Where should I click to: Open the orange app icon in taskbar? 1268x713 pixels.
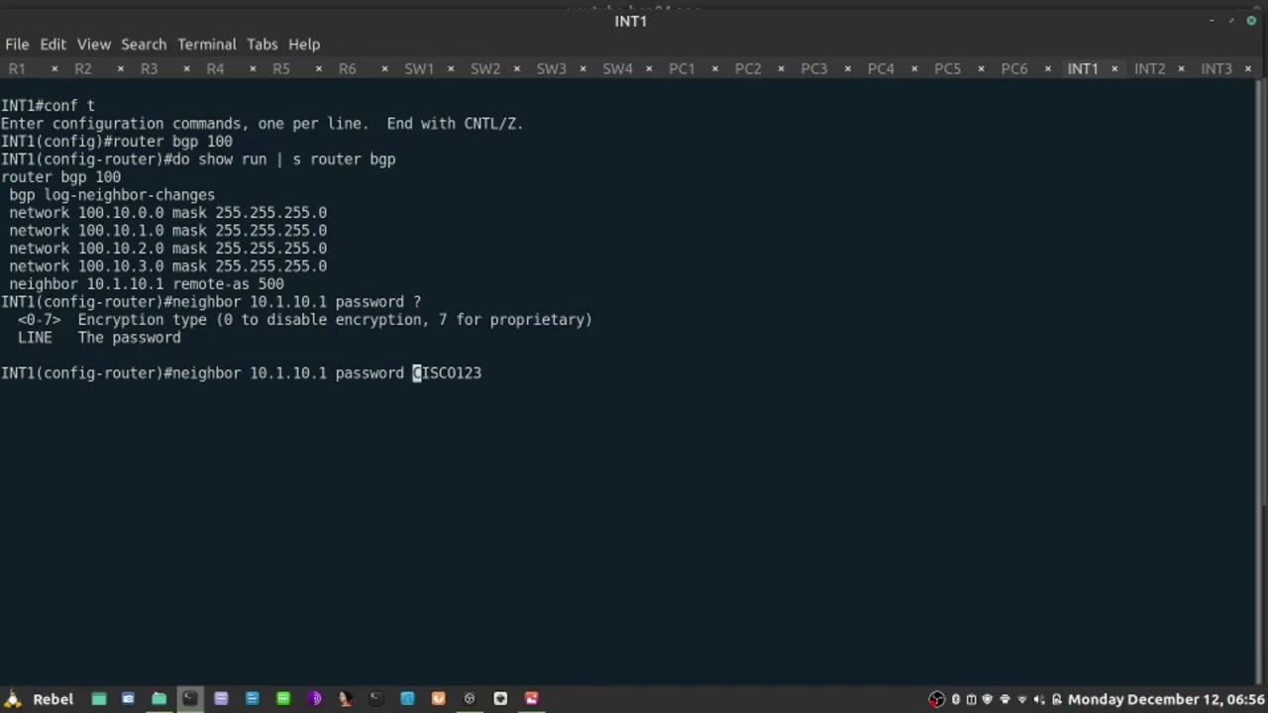(438, 699)
